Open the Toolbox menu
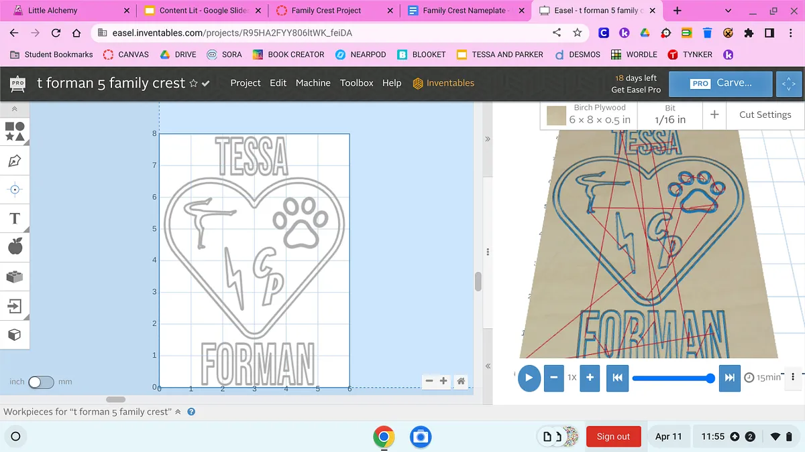 click(x=356, y=83)
